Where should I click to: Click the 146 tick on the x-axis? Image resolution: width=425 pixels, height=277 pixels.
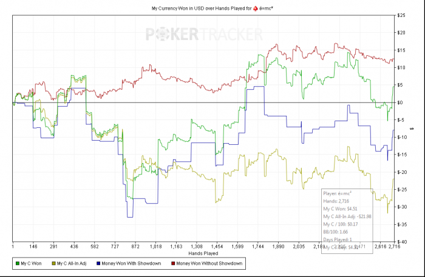click(x=35, y=247)
